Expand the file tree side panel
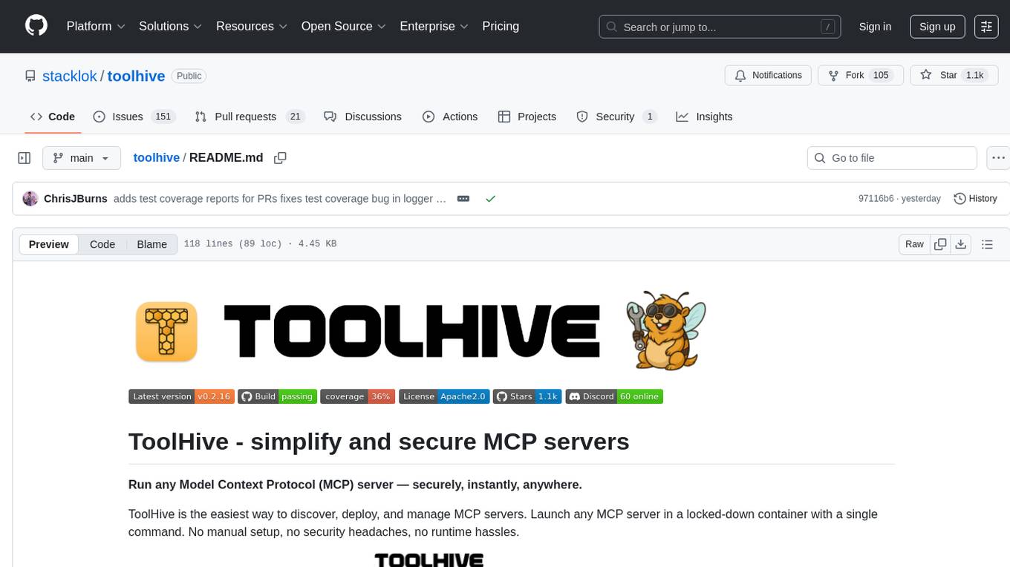The height and width of the screenshot is (567, 1010). coord(24,158)
